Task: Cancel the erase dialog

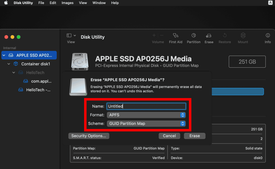Action: pyautogui.click(x=169, y=136)
